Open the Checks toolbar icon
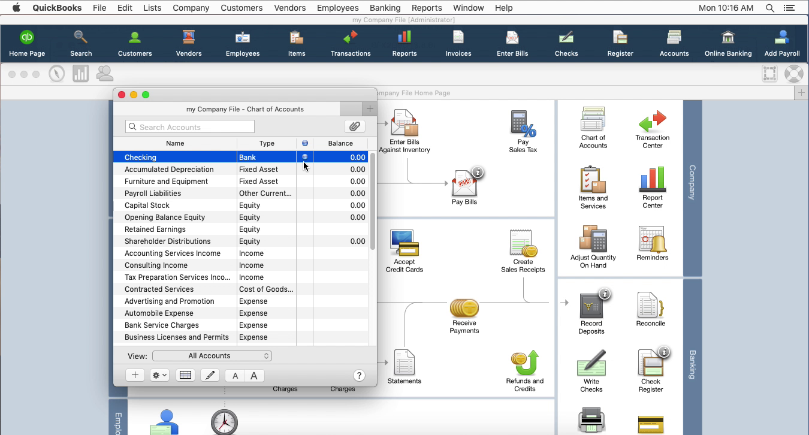809x435 pixels. (566, 43)
